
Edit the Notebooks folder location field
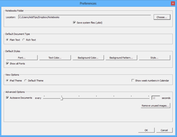click(84, 17)
